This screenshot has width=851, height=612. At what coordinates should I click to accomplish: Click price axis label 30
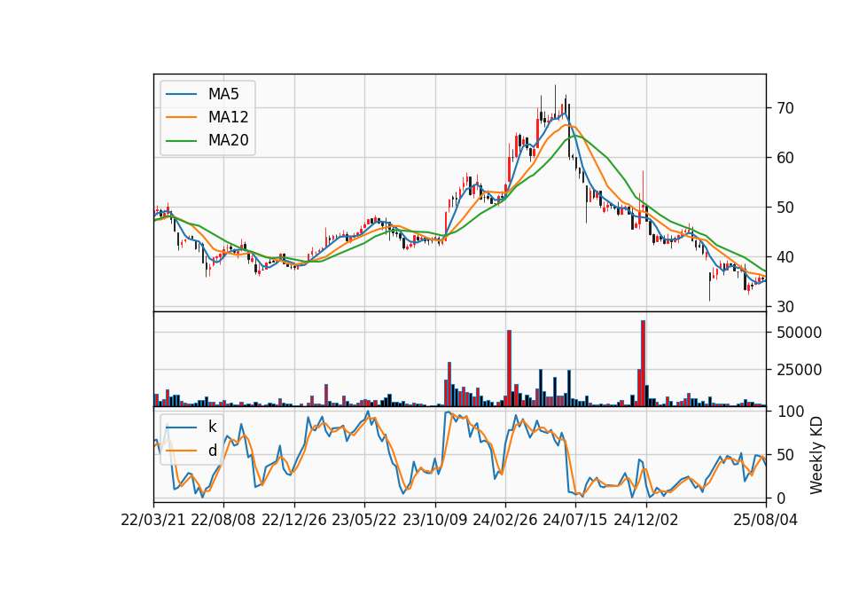pos(785,307)
